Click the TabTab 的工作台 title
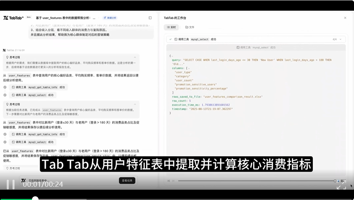Viewport: 354px width, 200px height. click(175, 18)
